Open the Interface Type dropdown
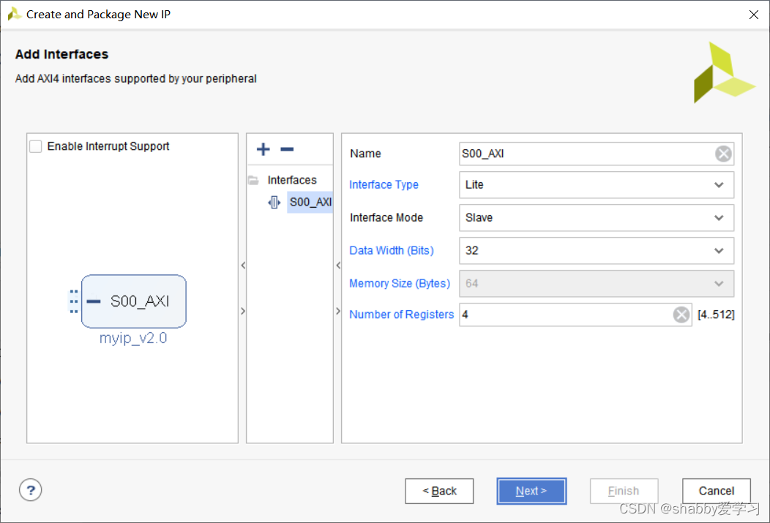The image size is (770, 523). pyautogui.click(x=596, y=185)
